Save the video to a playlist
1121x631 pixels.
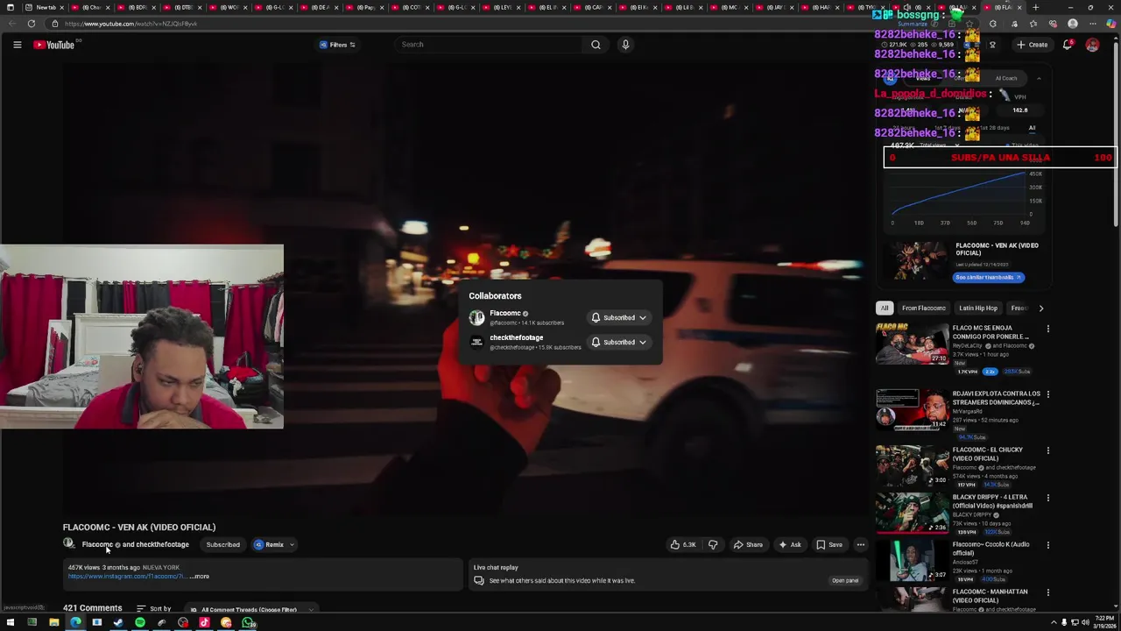tap(829, 545)
